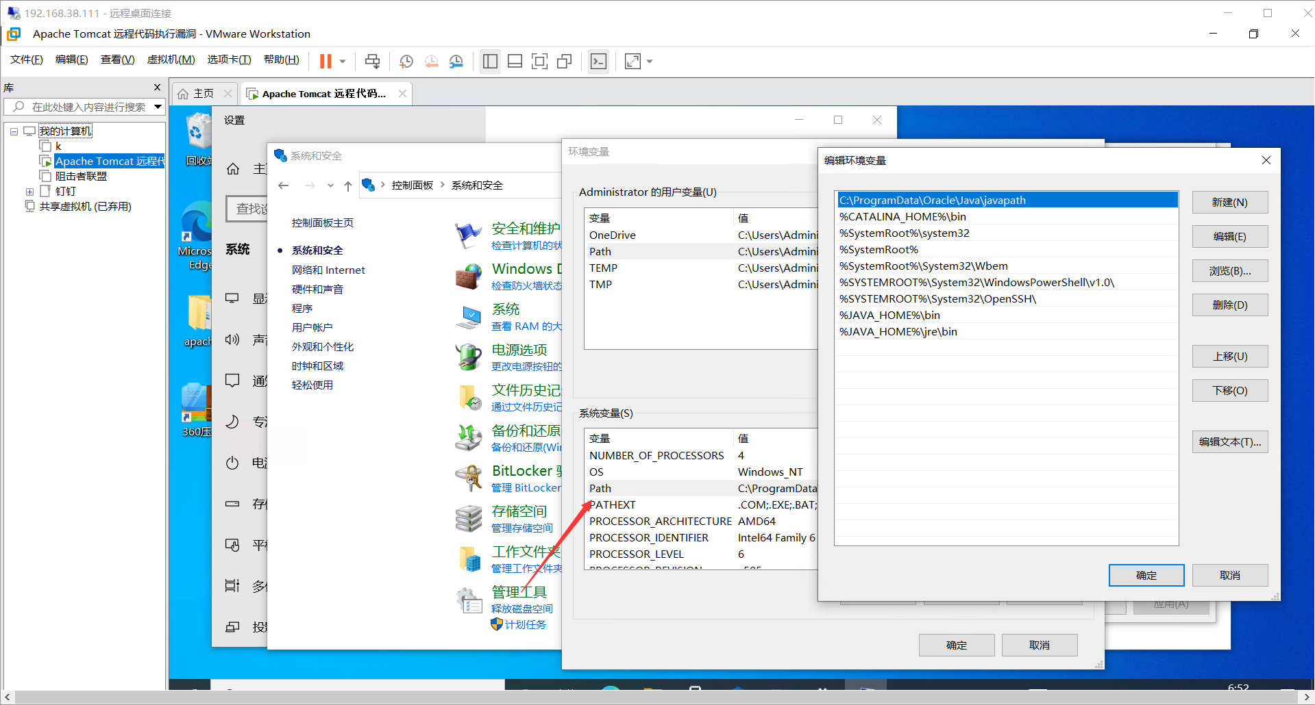Open recent locations dropdown in control panel

pyautogui.click(x=330, y=185)
